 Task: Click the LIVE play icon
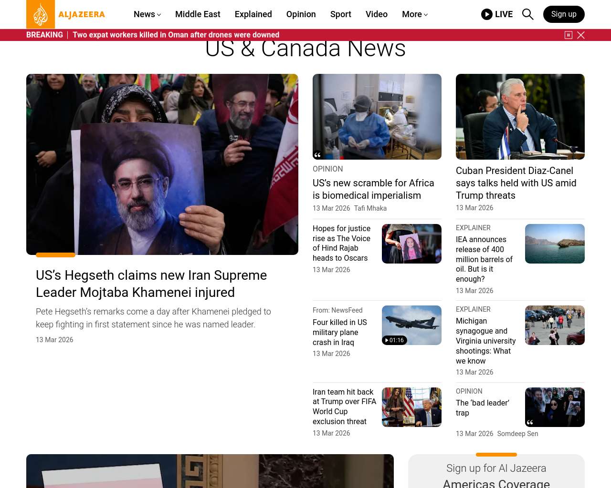[486, 14]
